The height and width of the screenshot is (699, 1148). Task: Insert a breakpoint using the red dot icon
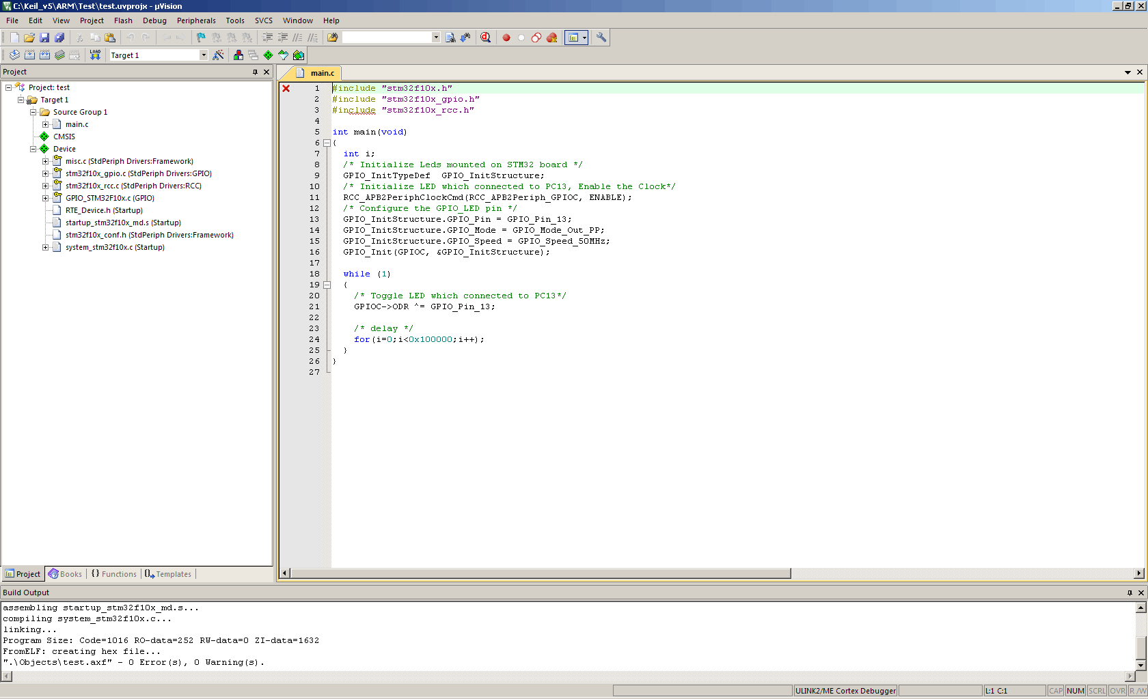pos(506,38)
